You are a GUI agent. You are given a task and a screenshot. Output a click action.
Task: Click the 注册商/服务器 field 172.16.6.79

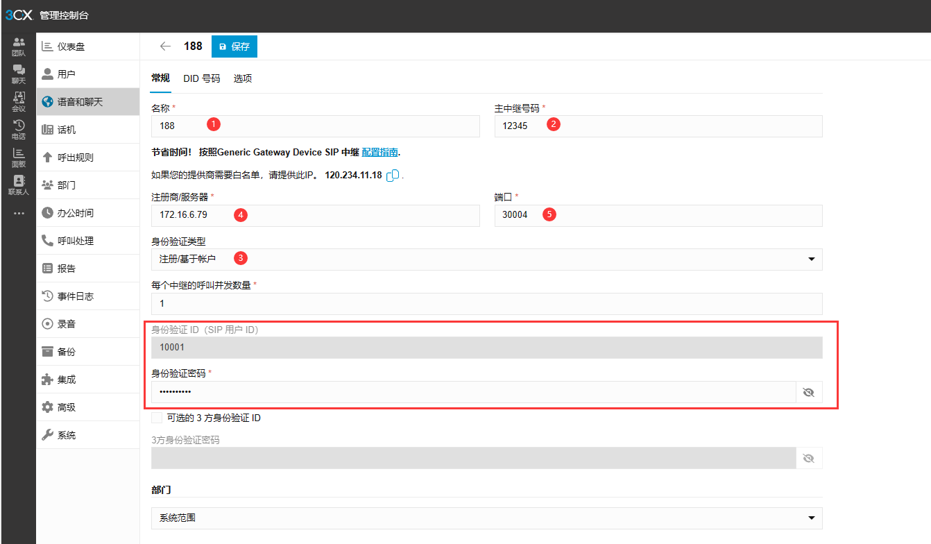tap(316, 215)
